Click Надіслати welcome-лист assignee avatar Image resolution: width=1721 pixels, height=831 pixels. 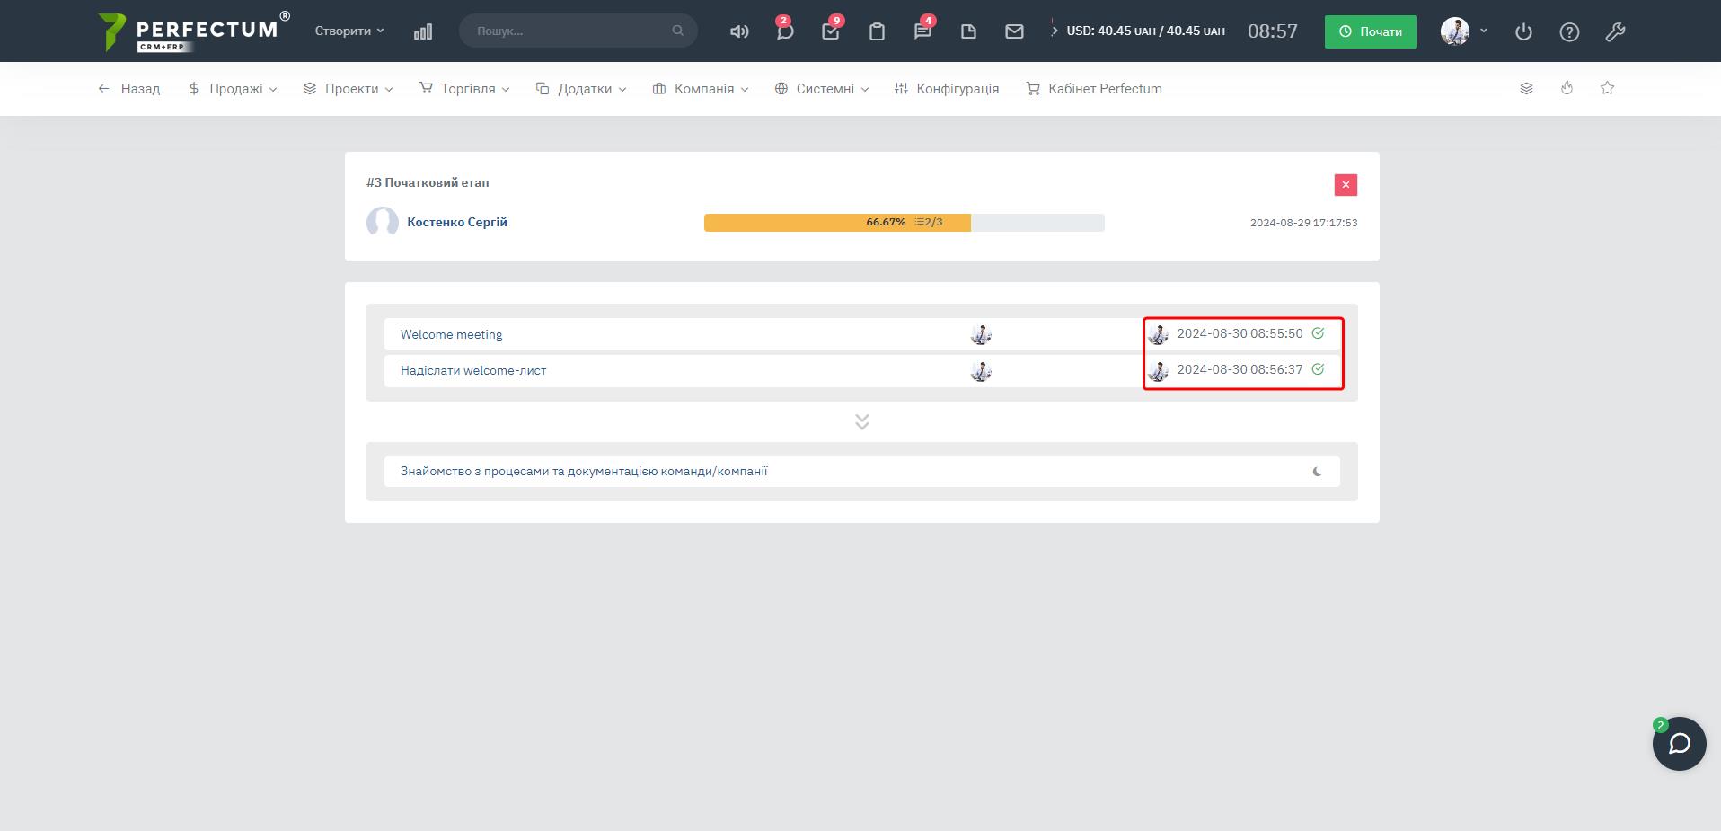tap(981, 370)
